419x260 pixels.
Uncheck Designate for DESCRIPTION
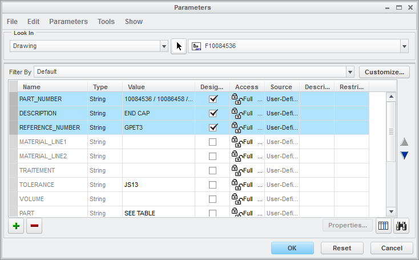(x=213, y=113)
